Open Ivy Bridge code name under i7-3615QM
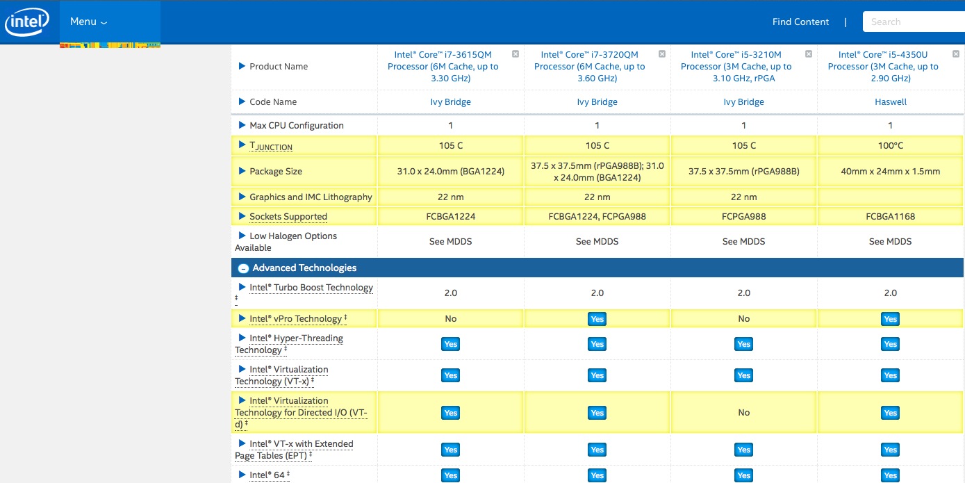The width and height of the screenshot is (965, 483). 450,101
